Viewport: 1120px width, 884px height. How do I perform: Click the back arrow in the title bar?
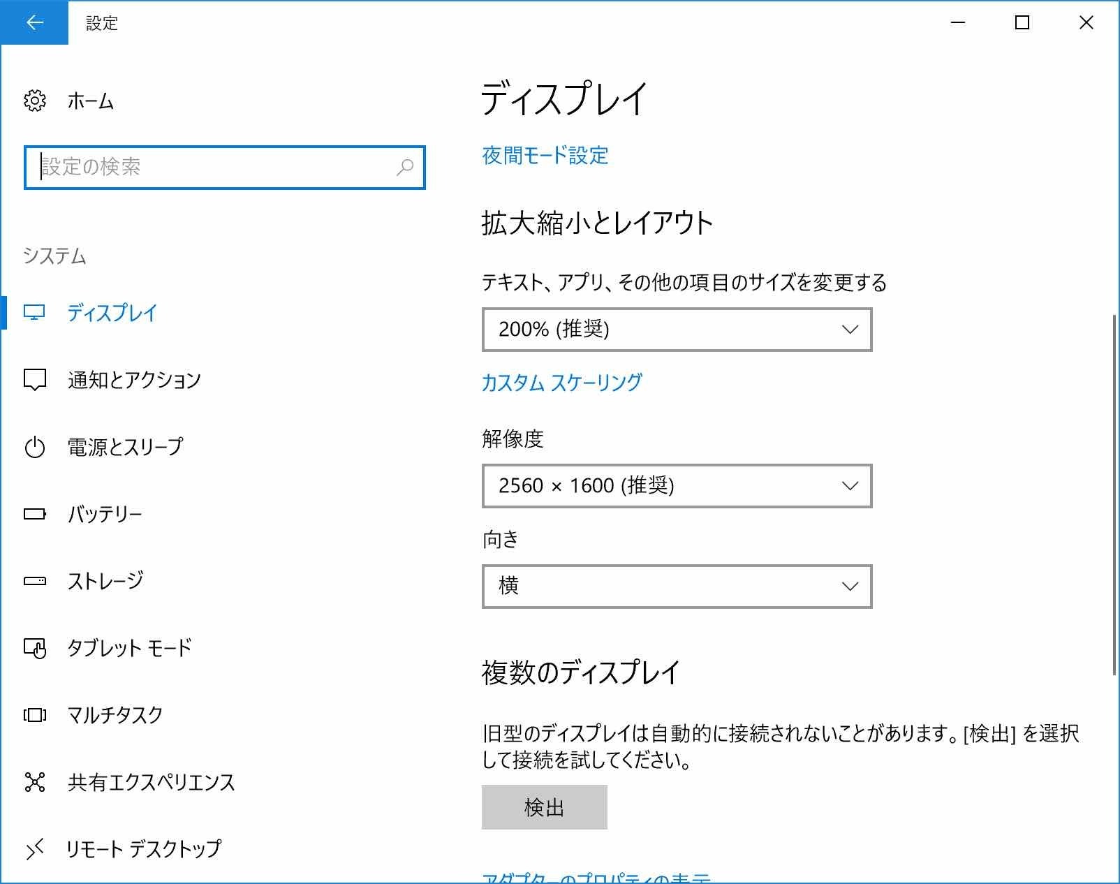point(34,22)
